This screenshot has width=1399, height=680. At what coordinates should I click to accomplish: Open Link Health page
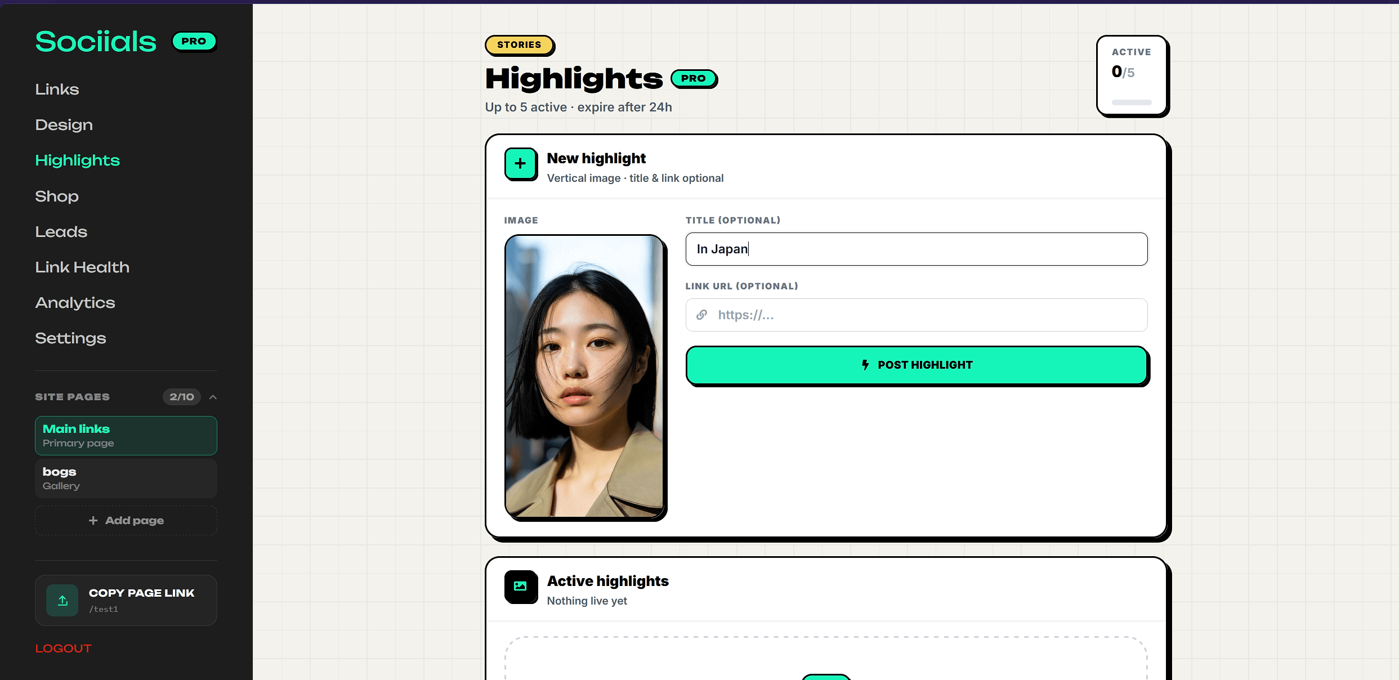point(82,267)
